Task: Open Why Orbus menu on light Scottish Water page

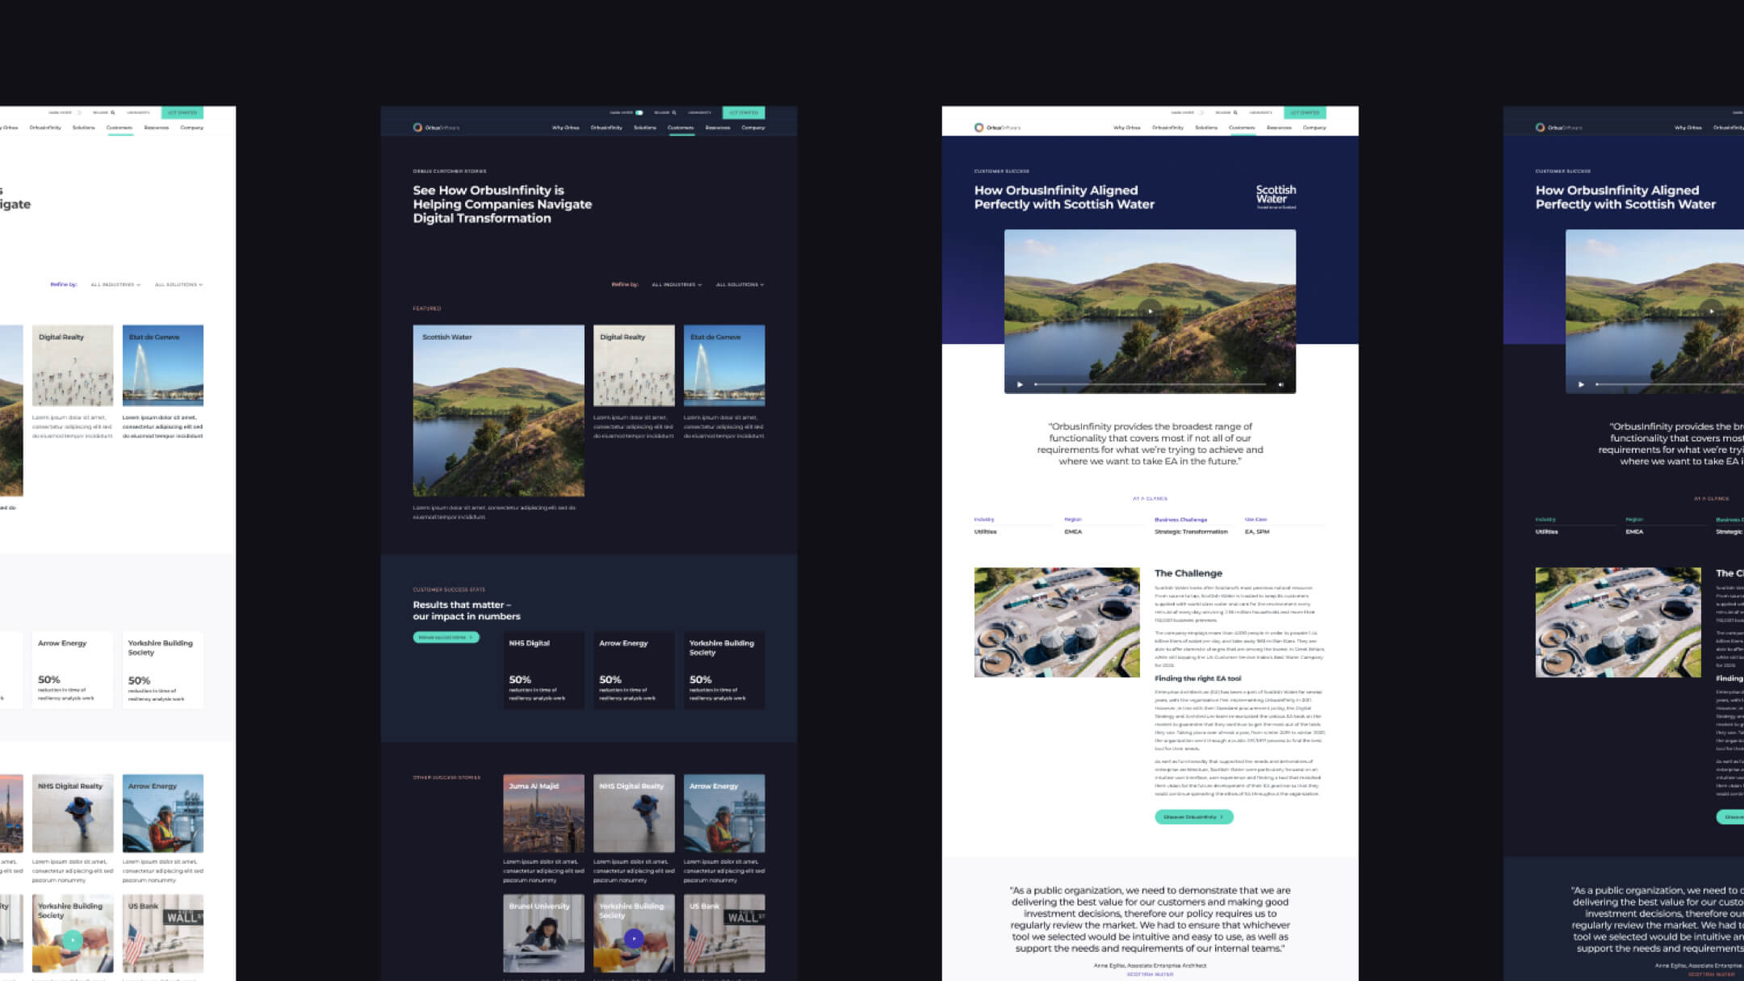Action: coord(1126,128)
